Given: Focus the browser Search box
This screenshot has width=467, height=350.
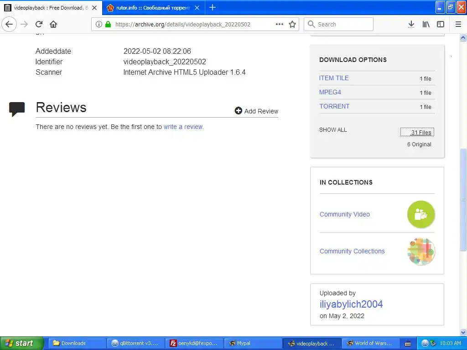Looking at the screenshot, I should coord(339,24).
